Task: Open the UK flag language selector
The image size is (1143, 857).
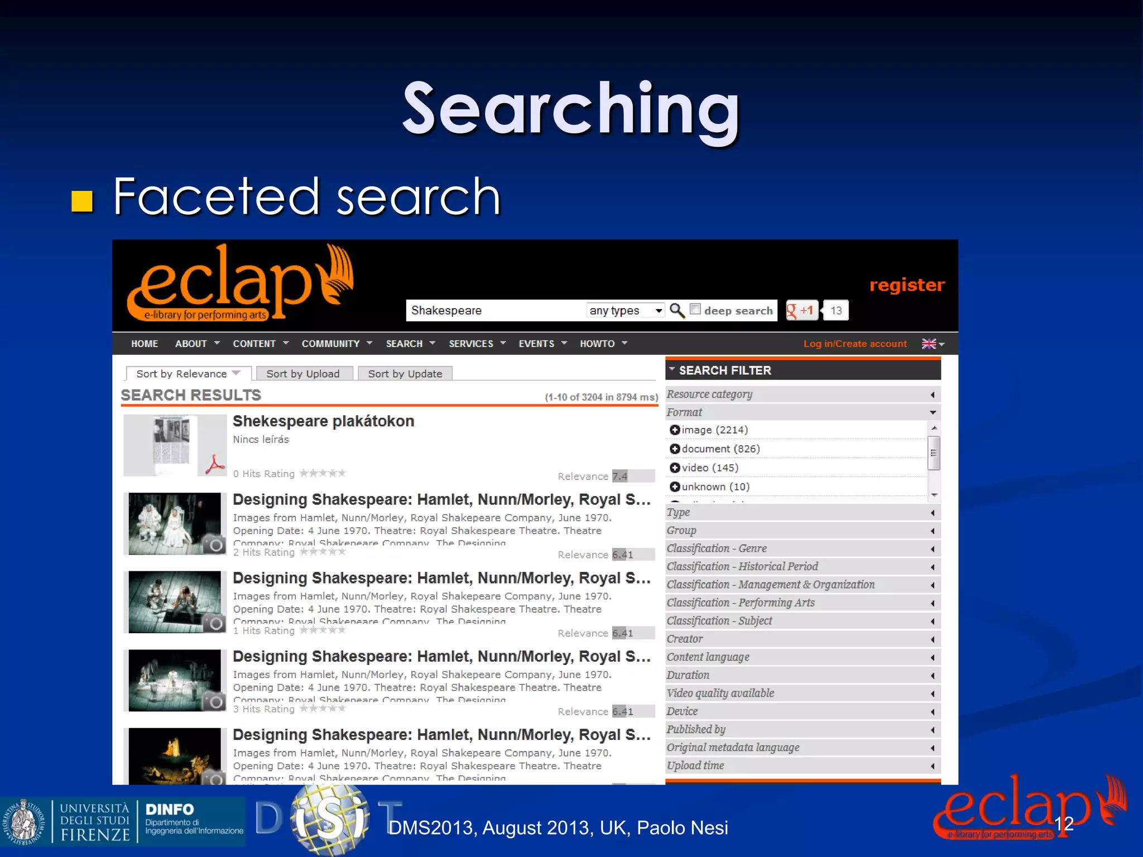Action: [933, 344]
